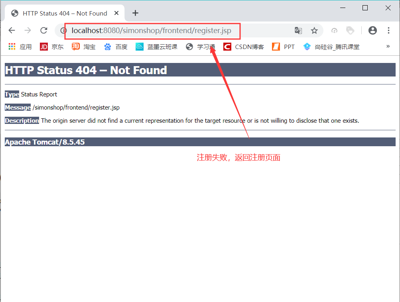
Task: Open a new tab with the plus button
Action: point(135,13)
